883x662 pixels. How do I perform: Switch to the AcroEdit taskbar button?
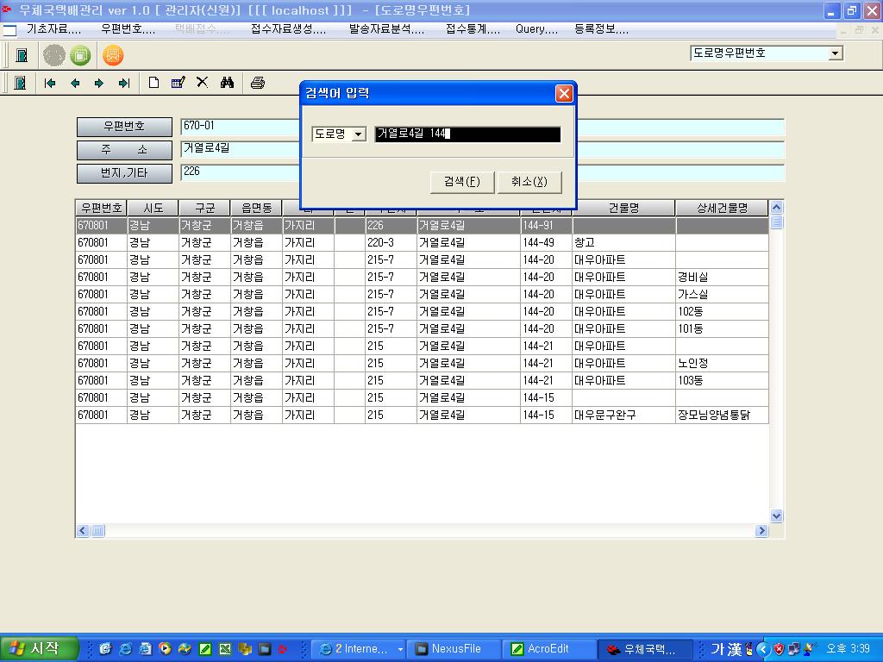pos(548,649)
